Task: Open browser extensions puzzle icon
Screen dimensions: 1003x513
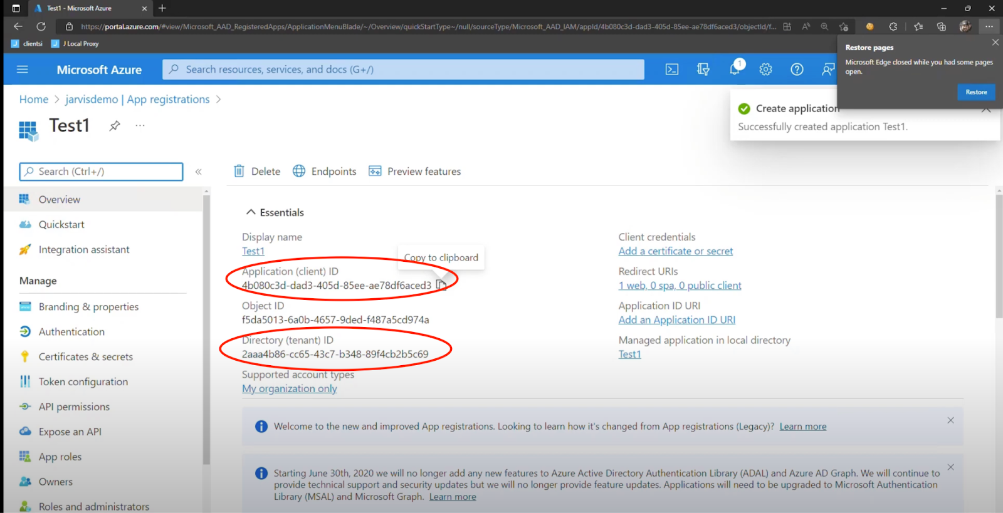Action: click(x=893, y=26)
